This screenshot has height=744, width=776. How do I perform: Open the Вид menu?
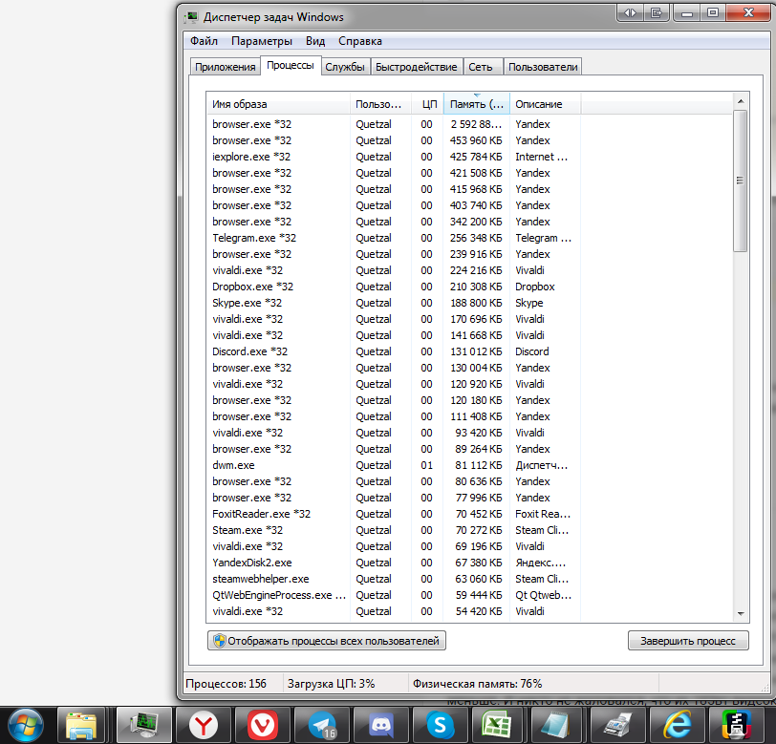315,41
